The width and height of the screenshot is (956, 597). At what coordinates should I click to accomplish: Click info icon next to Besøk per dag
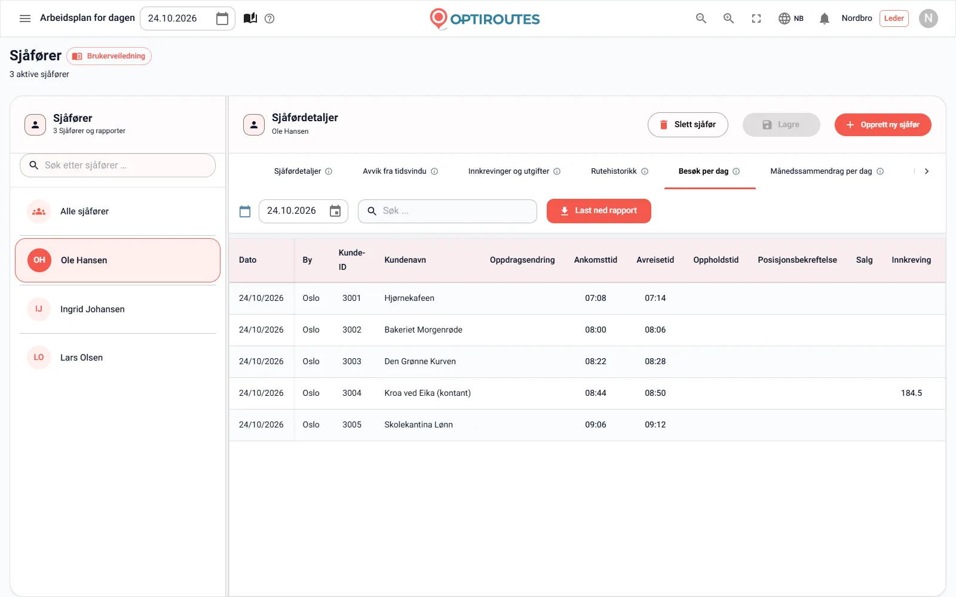coord(736,171)
